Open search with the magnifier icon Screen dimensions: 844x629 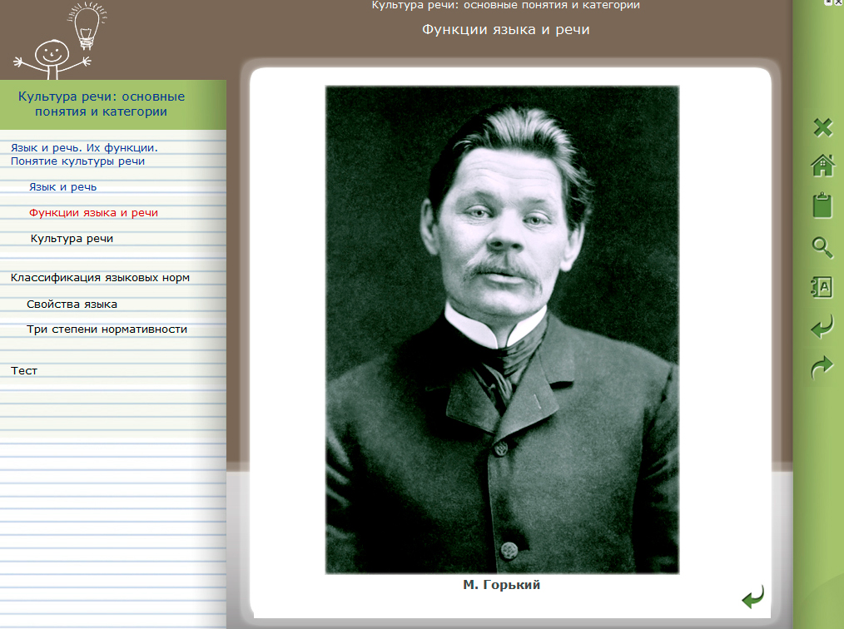tap(822, 246)
